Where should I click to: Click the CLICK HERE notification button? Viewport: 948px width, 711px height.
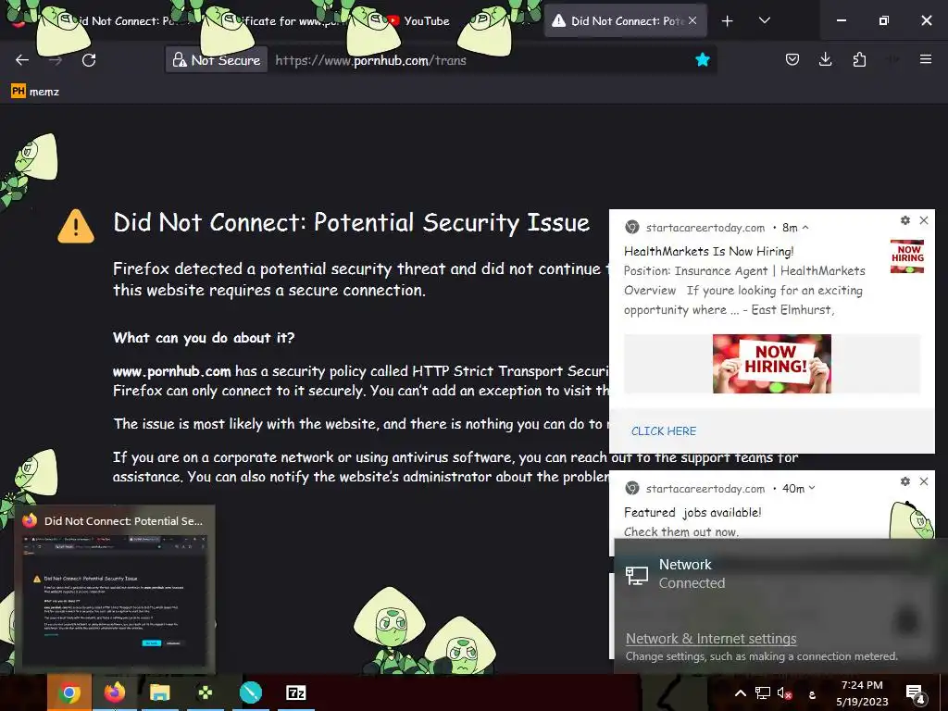click(x=664, y=431)
